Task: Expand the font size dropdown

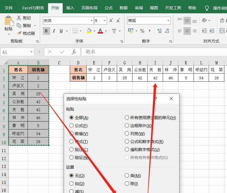Action: pyautogui.click(x=104, y=20)
